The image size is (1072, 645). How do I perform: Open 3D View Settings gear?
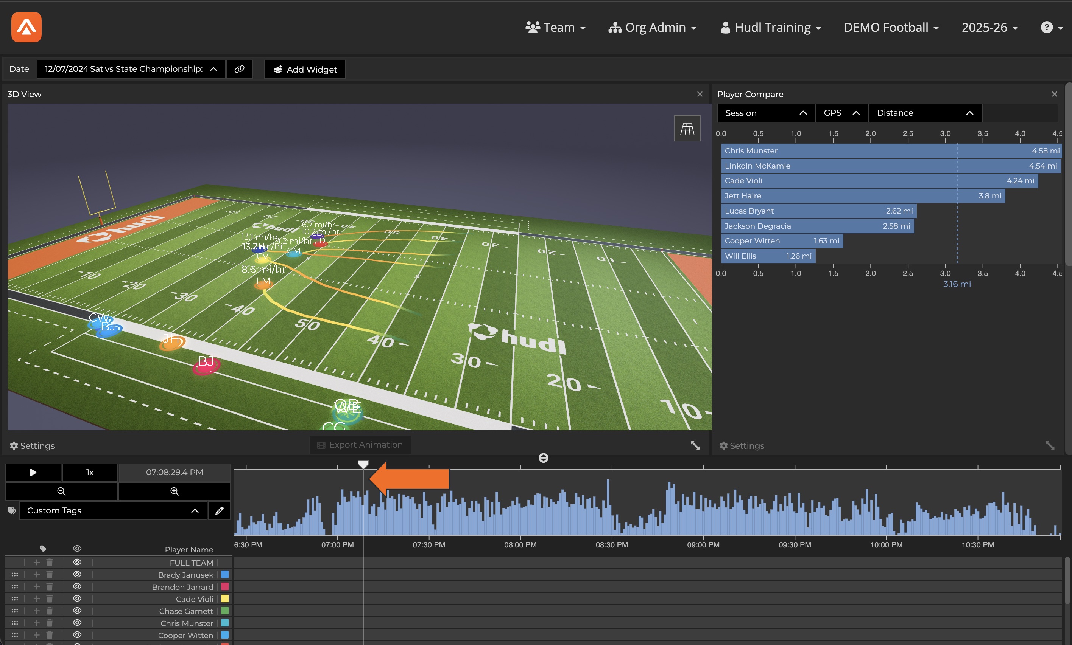[x=32, y=445]
